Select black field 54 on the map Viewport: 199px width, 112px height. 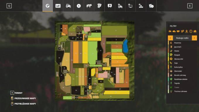pos(76,90)
